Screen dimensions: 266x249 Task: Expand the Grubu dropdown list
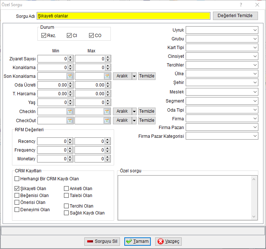255,39
